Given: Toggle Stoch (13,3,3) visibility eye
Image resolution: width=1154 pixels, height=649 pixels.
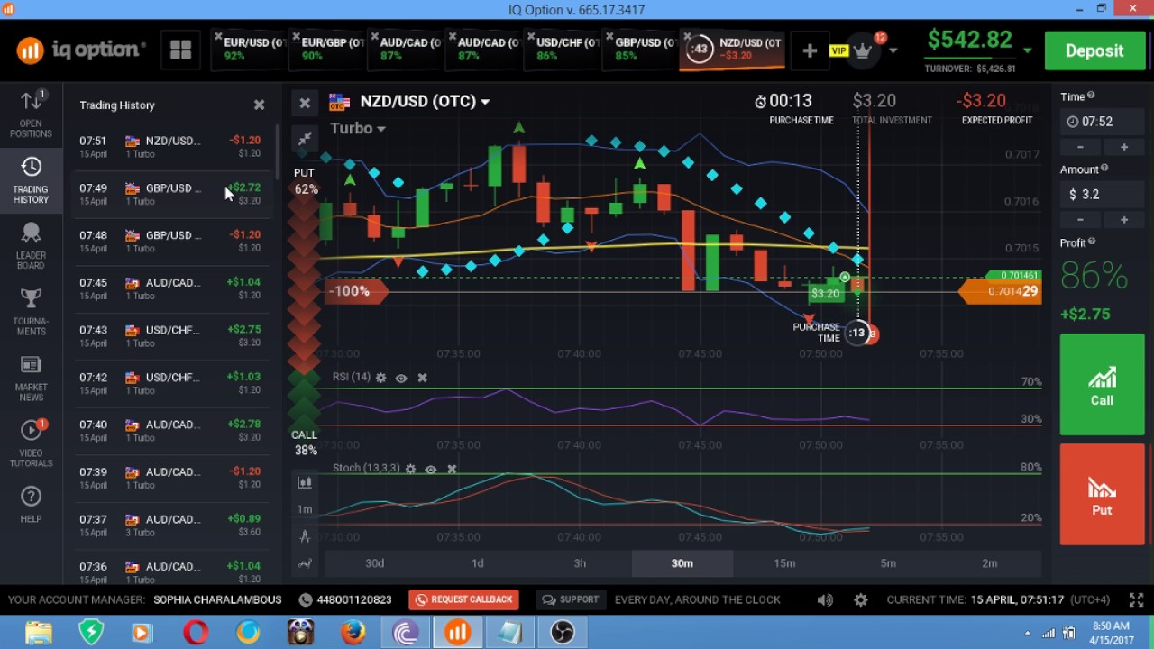Looking at the screenshot, I should (431, 469).
